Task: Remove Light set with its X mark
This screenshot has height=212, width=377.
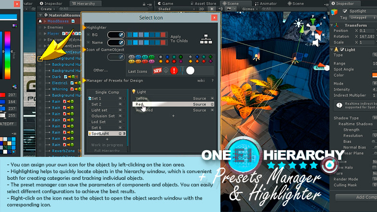Action: point(120,110)
